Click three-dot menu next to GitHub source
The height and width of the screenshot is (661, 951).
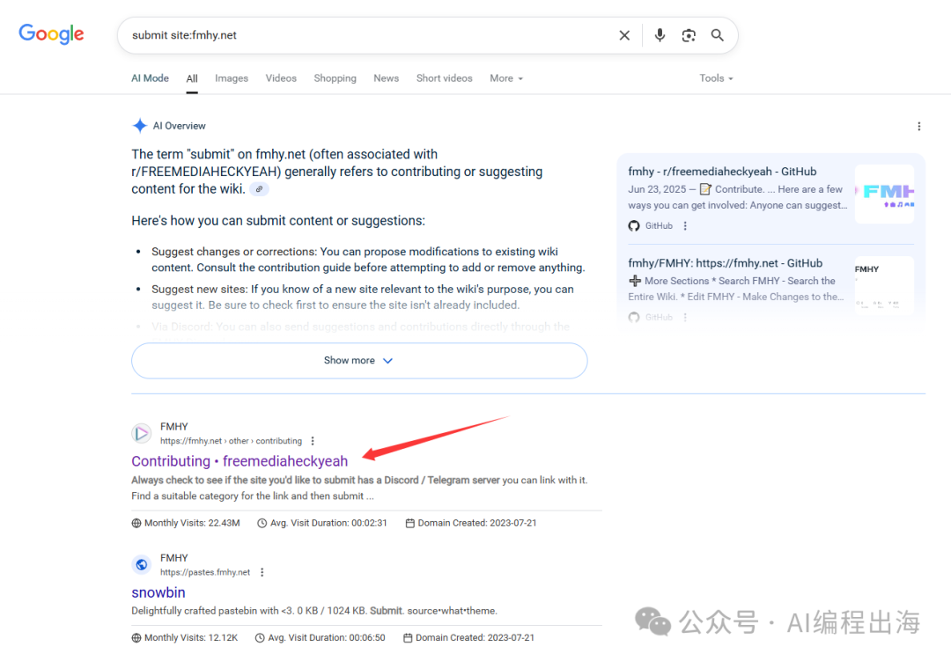pyautogui.click(x=685, y=226)
